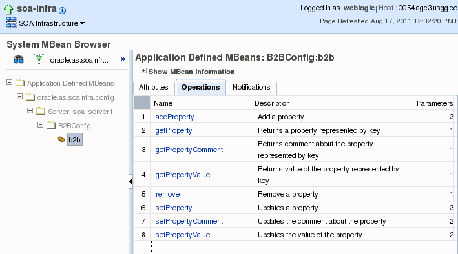Select the B2BConfig folder

pyautogui.click(x=74, y=126)
